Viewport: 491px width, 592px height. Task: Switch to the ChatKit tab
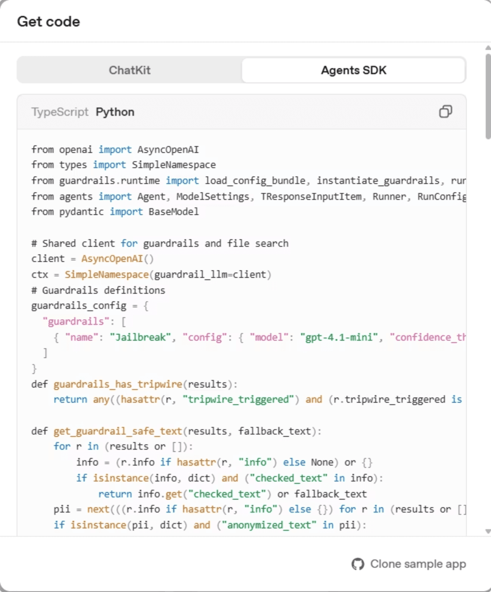[x=129, y=70]
